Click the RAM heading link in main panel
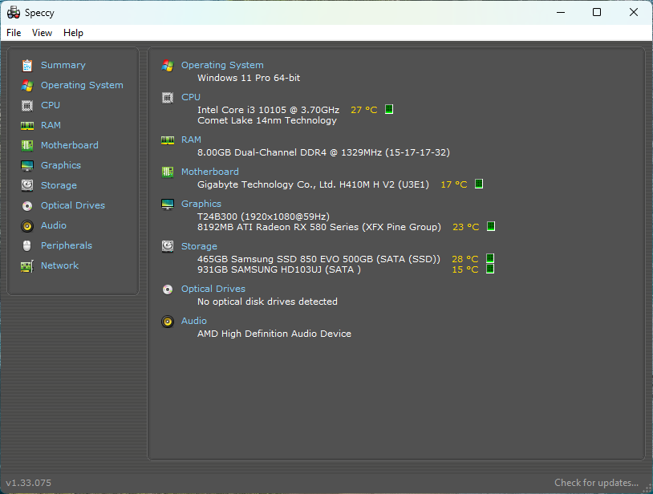 click(191, 140)
